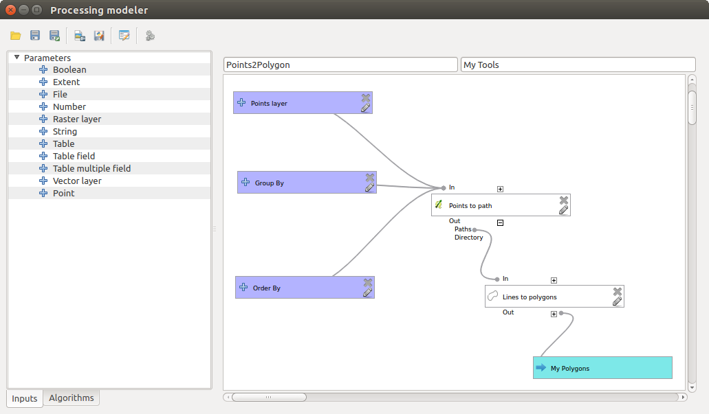Expand inputs on Lines to polygons
Screen dimensions: 709x414
(x=554, y=279)
